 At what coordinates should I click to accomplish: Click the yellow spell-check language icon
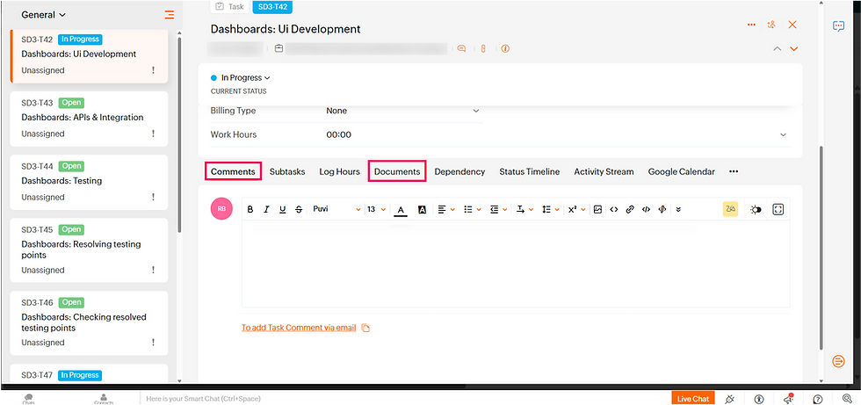point(730,209)
